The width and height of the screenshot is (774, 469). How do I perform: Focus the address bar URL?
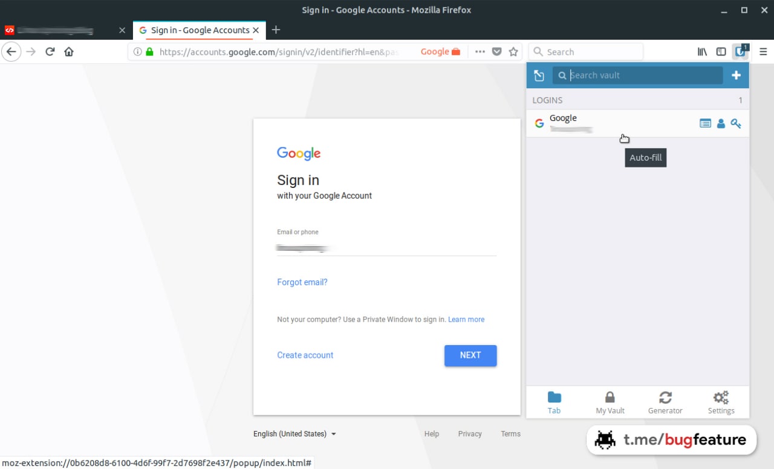coord(279,52)
